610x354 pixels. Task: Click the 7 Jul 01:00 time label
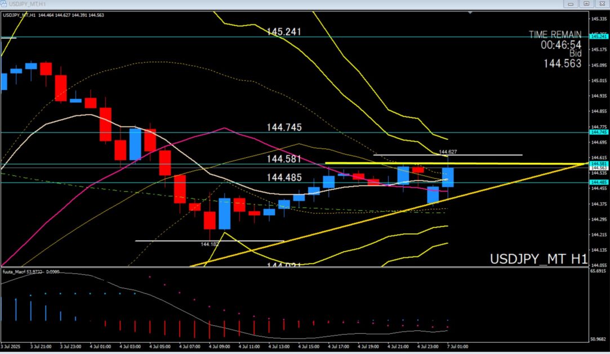point(448,348)
